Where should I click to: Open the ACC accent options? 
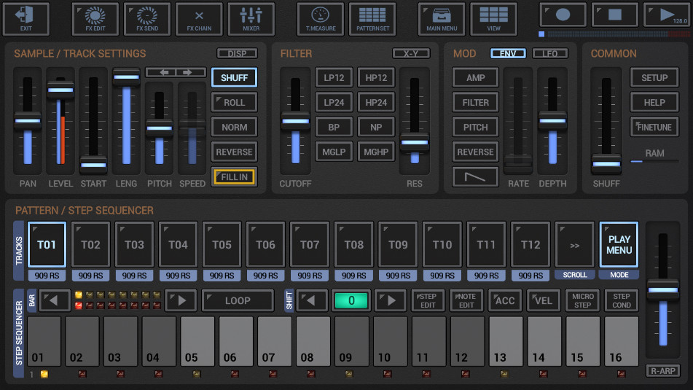click(505, 300)
